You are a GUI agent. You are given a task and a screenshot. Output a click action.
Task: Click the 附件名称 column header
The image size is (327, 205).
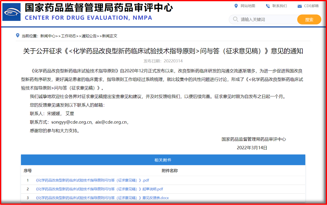click(170, 171)
